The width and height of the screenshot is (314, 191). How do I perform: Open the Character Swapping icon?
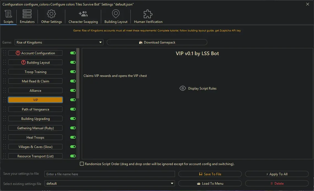[83, 14]
